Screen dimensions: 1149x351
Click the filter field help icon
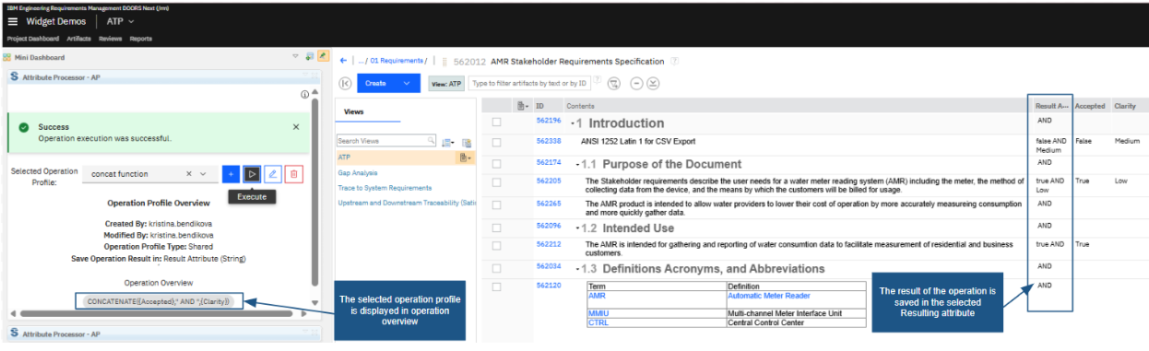[598, 81]
